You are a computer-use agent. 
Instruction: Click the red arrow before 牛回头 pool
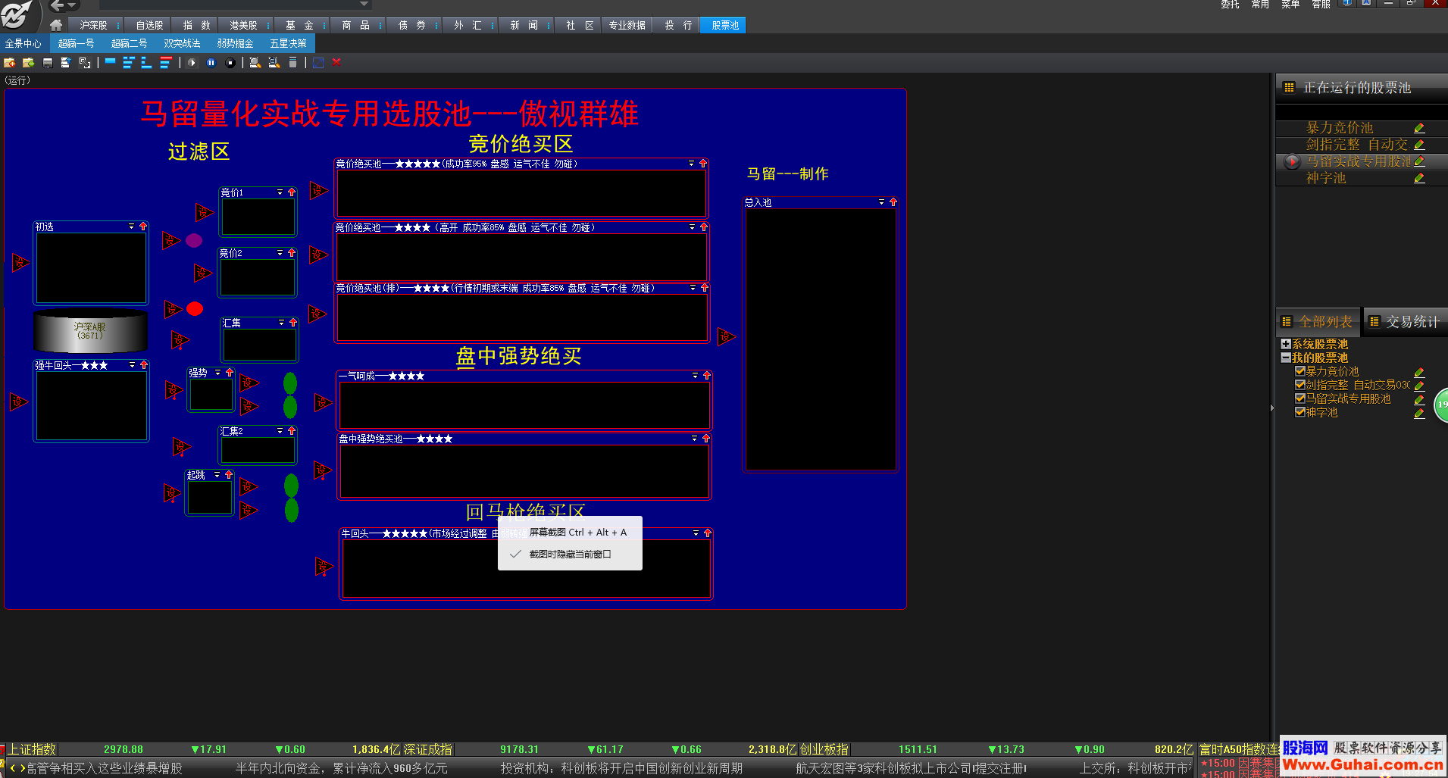click(324, 566)
